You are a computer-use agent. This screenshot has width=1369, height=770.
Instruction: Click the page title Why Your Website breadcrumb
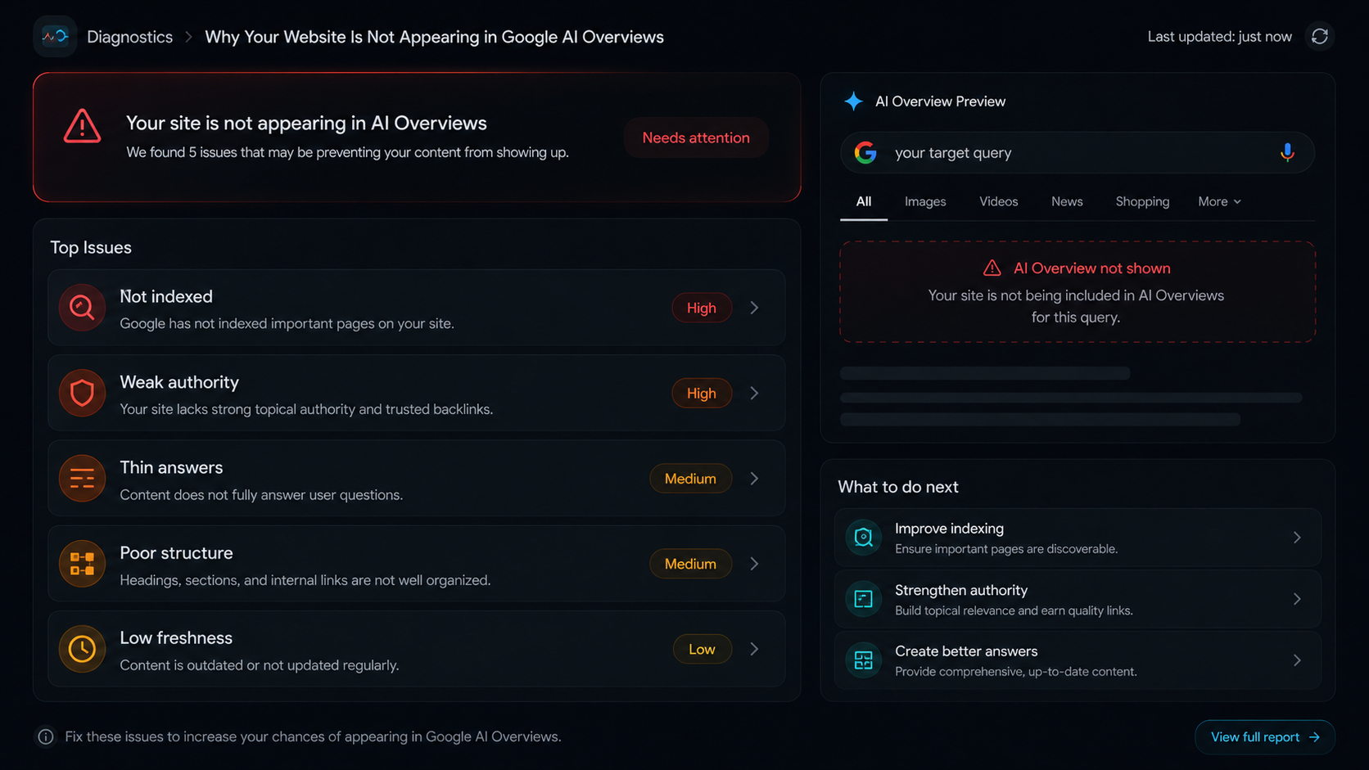click(x=434, y=37)
